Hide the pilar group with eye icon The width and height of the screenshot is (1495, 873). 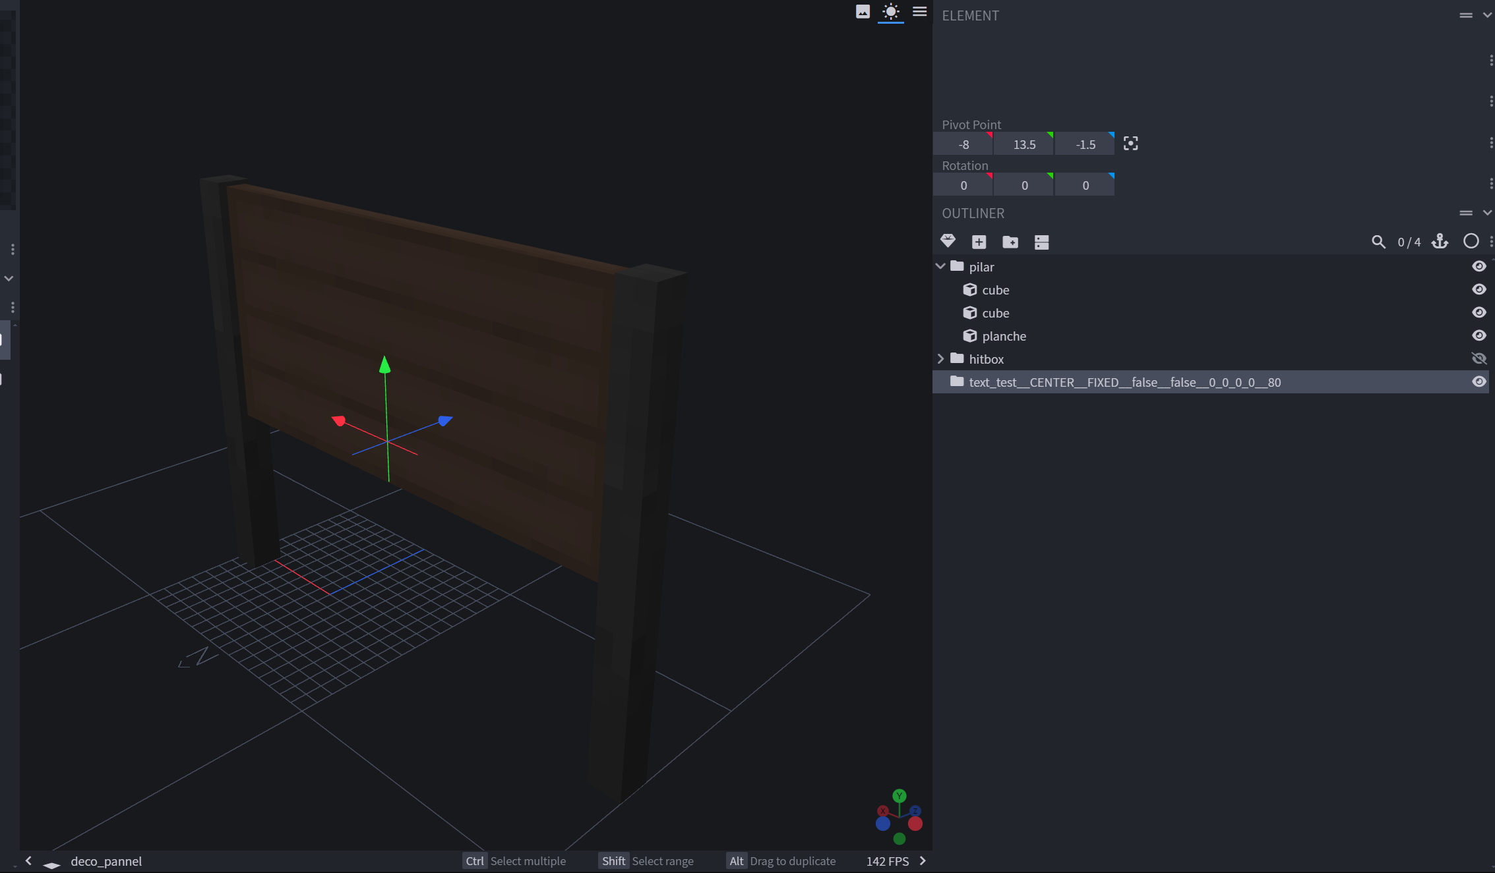1479,266
